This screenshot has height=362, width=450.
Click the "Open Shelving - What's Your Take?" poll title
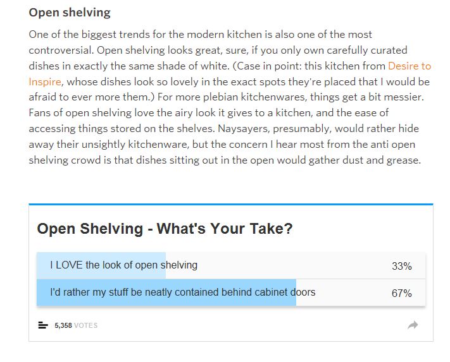point(165,229)
